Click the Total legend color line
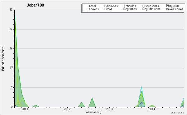Image resolution: width=187 pixels, height=115 pixels. click(85, 6)
